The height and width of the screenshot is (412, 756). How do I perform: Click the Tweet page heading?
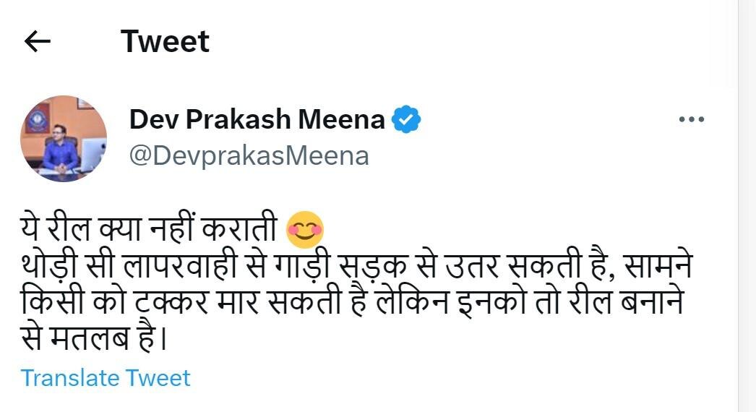[x=165, y=42]
